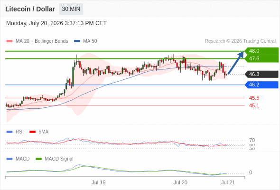Click the green MACD Signal legend swatch
Screen dimensions: 280x190
click(38, 159)
